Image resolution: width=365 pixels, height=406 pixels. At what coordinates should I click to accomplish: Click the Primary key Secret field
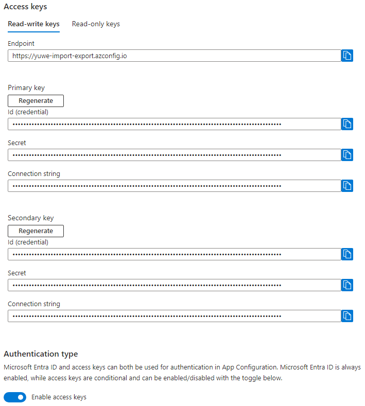174,155
